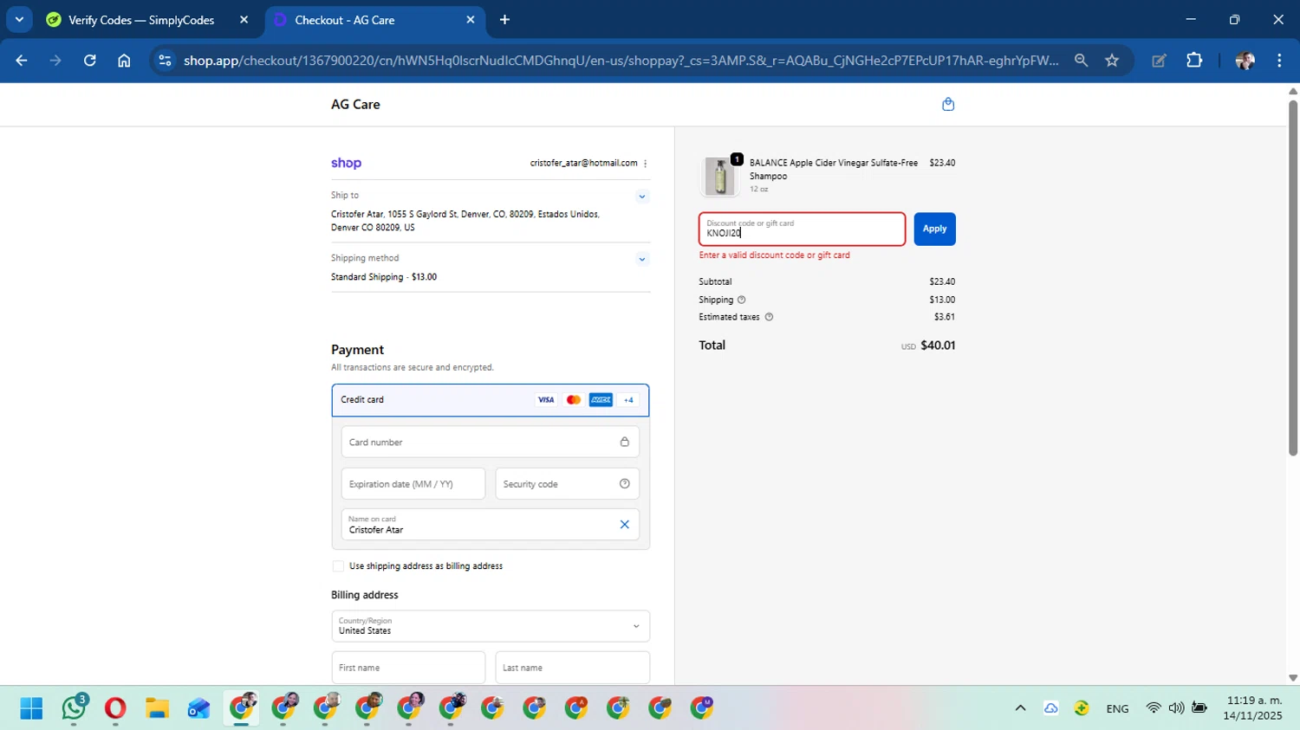The width and height of the screenshot is (1300, 730).
Task: Click the Mastercard logo
Action: point(573,400)
